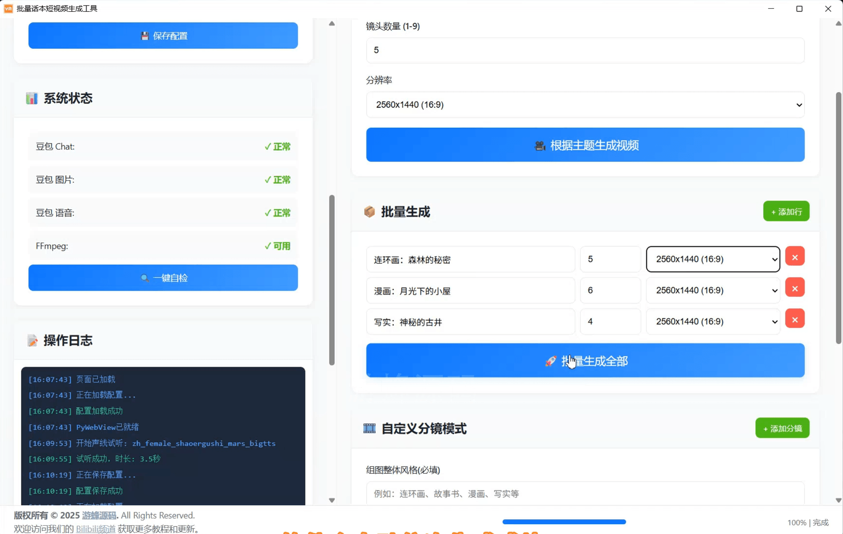Viewport: 843px width, 534px height.
Task: Click the 自定义分镜模式 film icon
Action: (370, 429)
